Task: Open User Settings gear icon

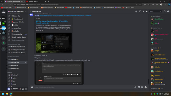Action: 26,89
